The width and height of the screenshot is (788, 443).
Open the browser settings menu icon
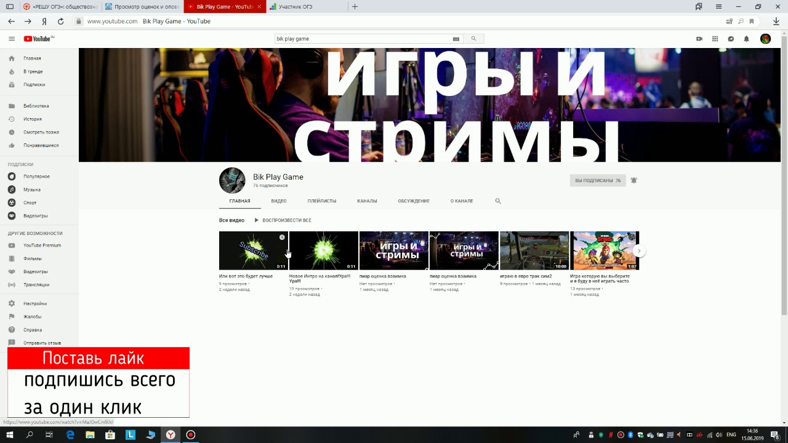(718, 7)
